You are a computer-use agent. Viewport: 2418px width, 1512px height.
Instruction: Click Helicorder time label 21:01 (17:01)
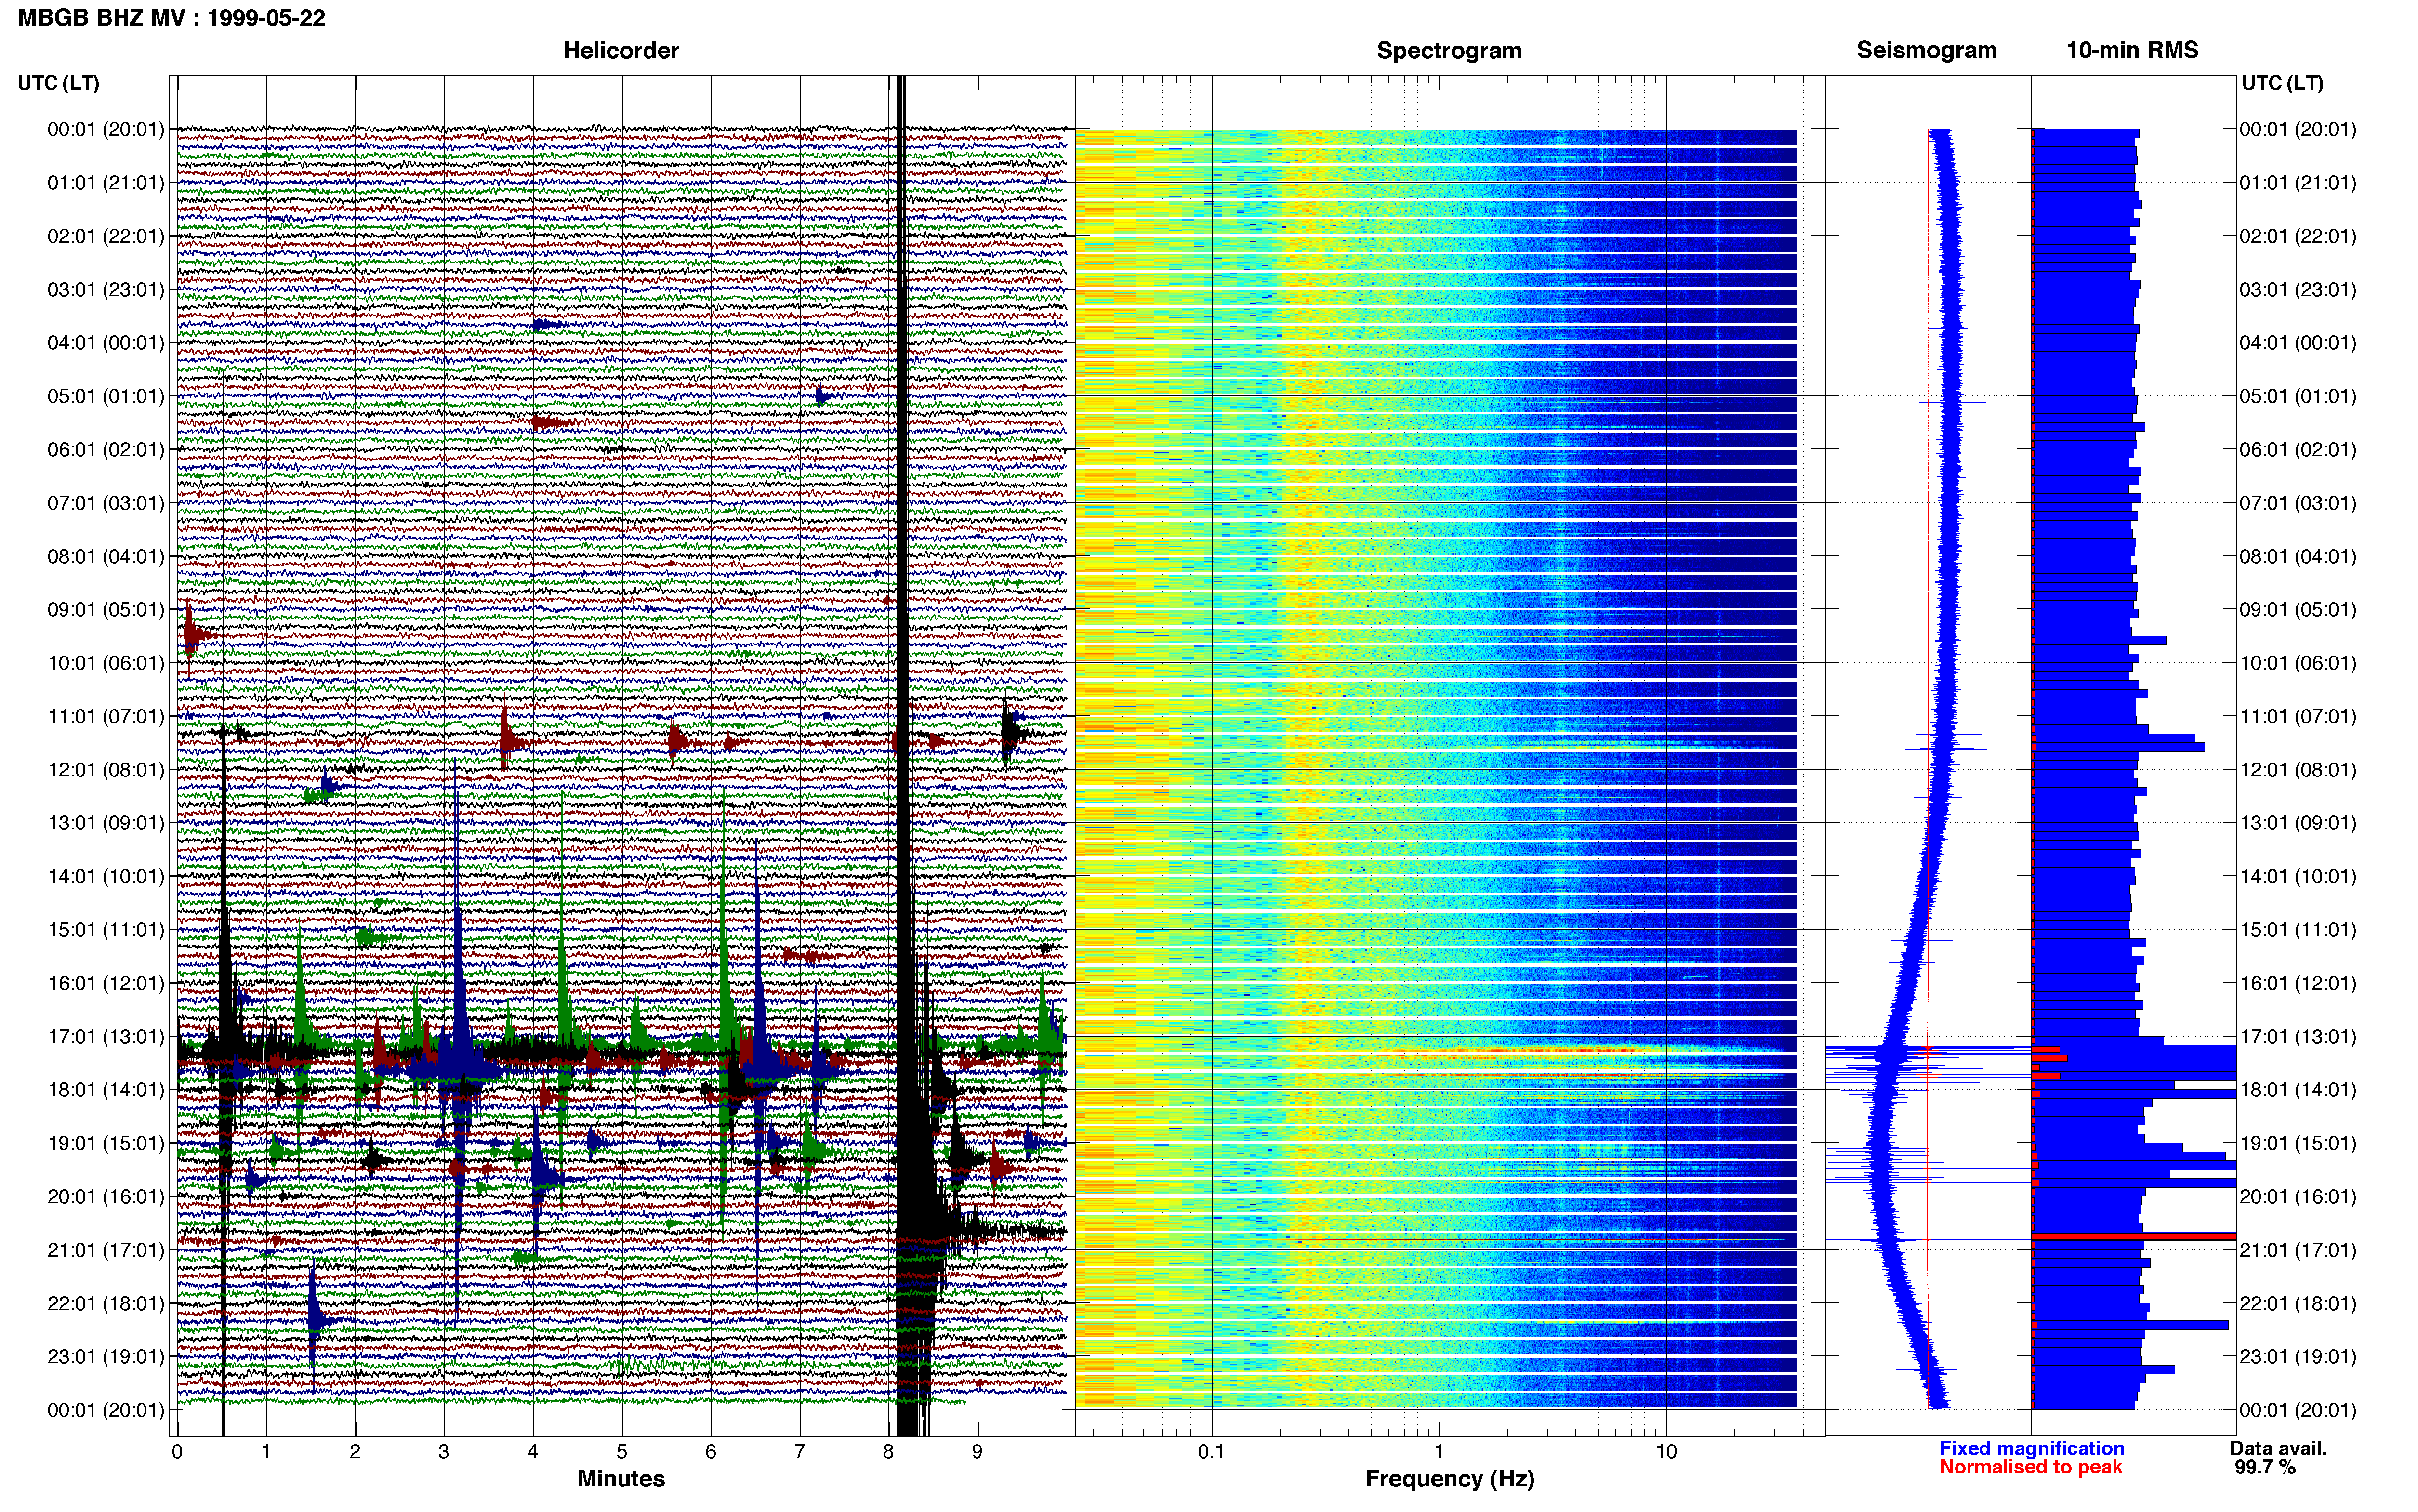point(106,1250)
